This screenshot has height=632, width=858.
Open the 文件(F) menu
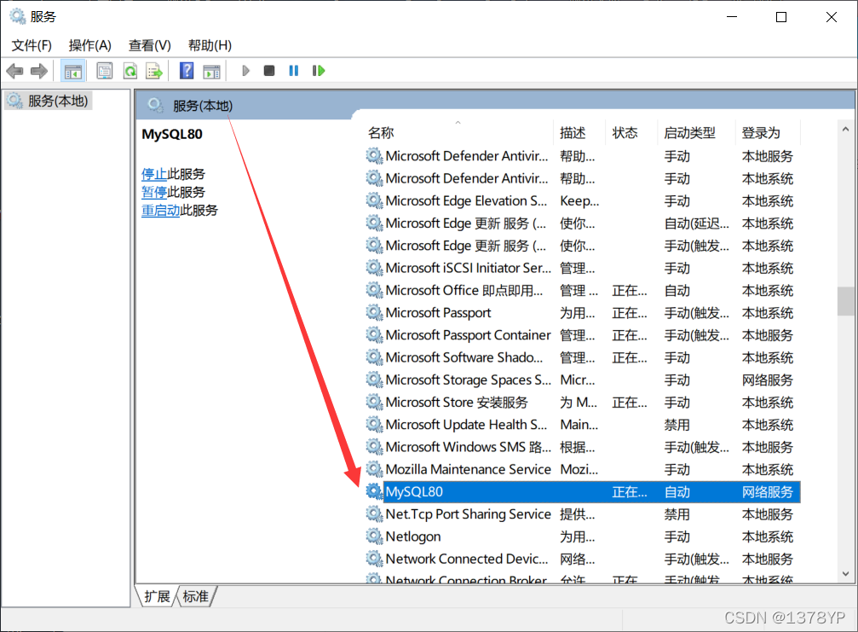(32, 45)
